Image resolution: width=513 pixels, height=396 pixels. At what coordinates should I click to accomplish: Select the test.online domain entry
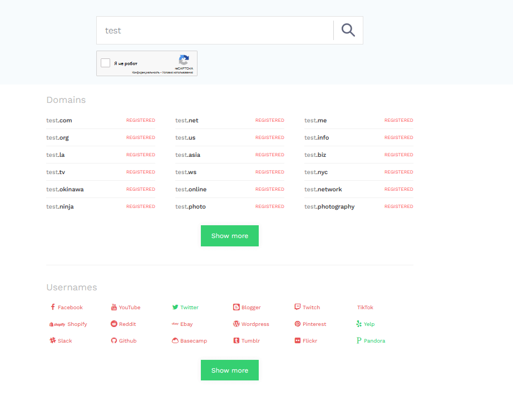[x=191, y=189]
